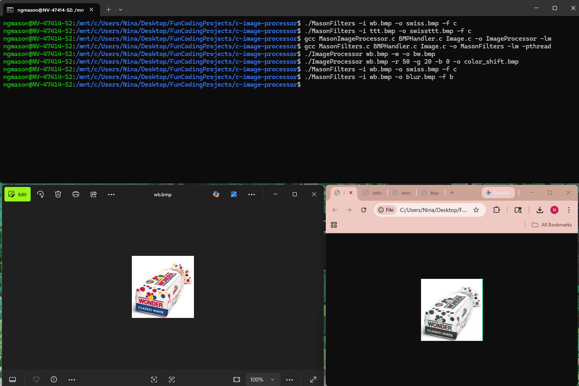Go back in Chrome
The height and width of the screenshot is (386, 579).
(335, 210)
